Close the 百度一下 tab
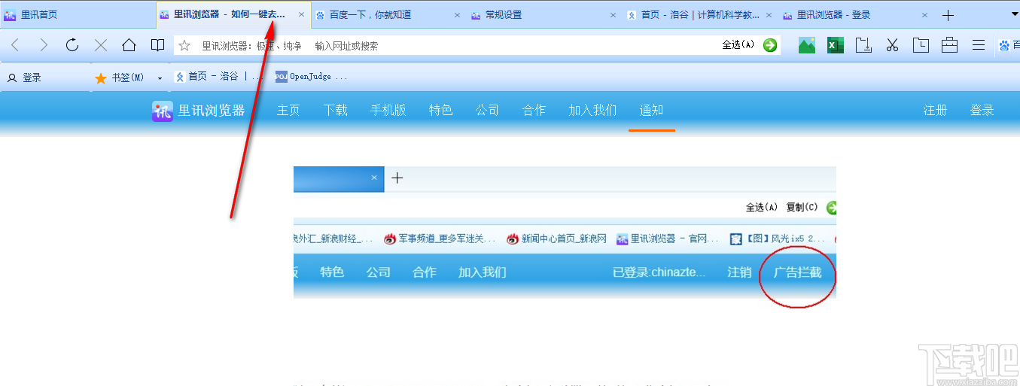The width and height of the screenshot is (1020, 386). (457, 15)
